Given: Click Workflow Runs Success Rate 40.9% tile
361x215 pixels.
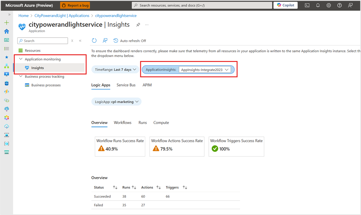Looking at the screenshot, I should click(x=120, y=147).
